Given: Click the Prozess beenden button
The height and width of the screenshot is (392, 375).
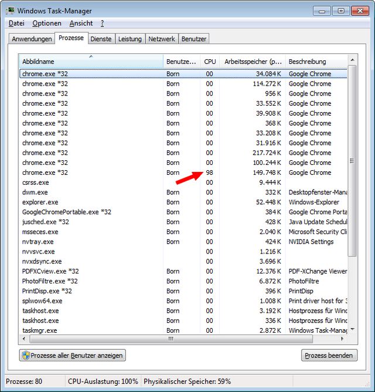Looking at the screenshot, I should pyautogui.click(x=329, y=355).
